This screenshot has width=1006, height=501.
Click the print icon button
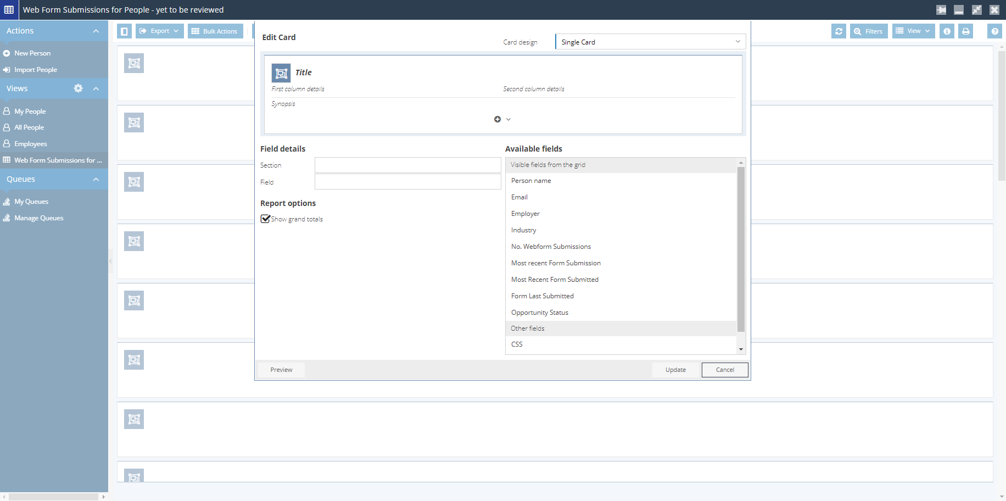(966, 31)
